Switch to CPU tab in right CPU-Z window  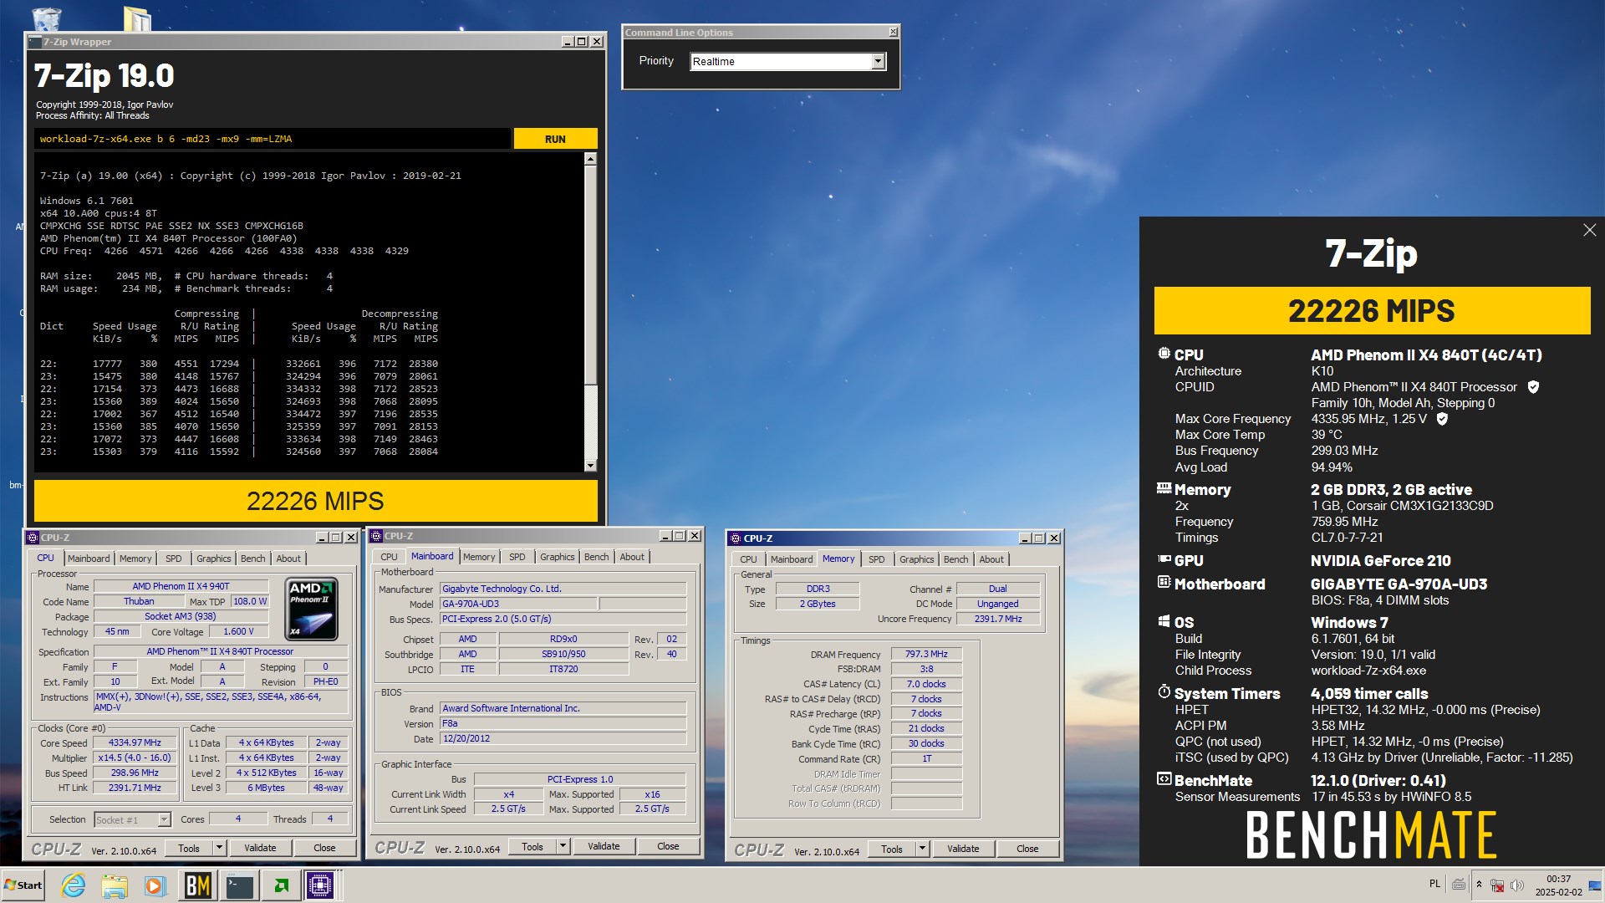point(748,559)
